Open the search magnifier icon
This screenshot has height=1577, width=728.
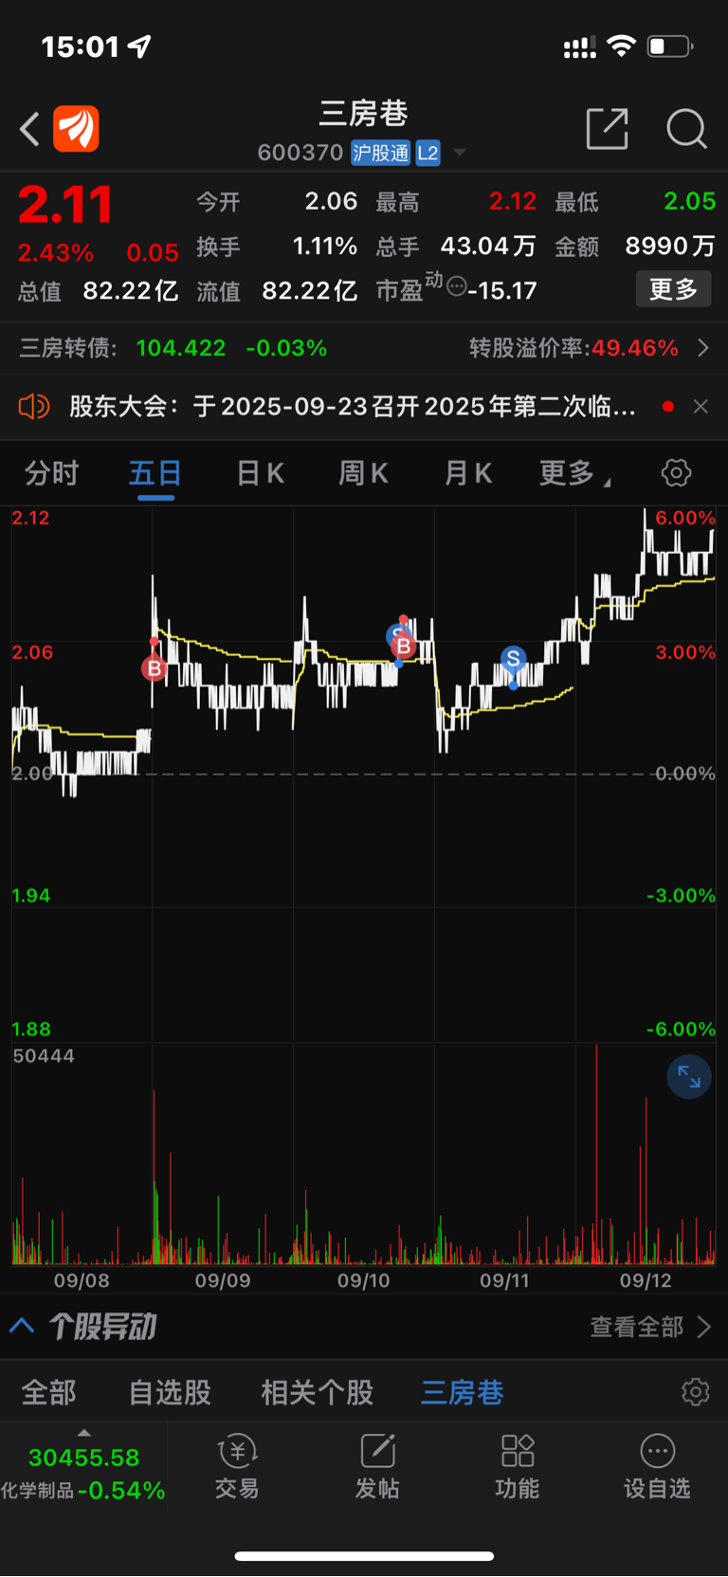click(686, 129)
